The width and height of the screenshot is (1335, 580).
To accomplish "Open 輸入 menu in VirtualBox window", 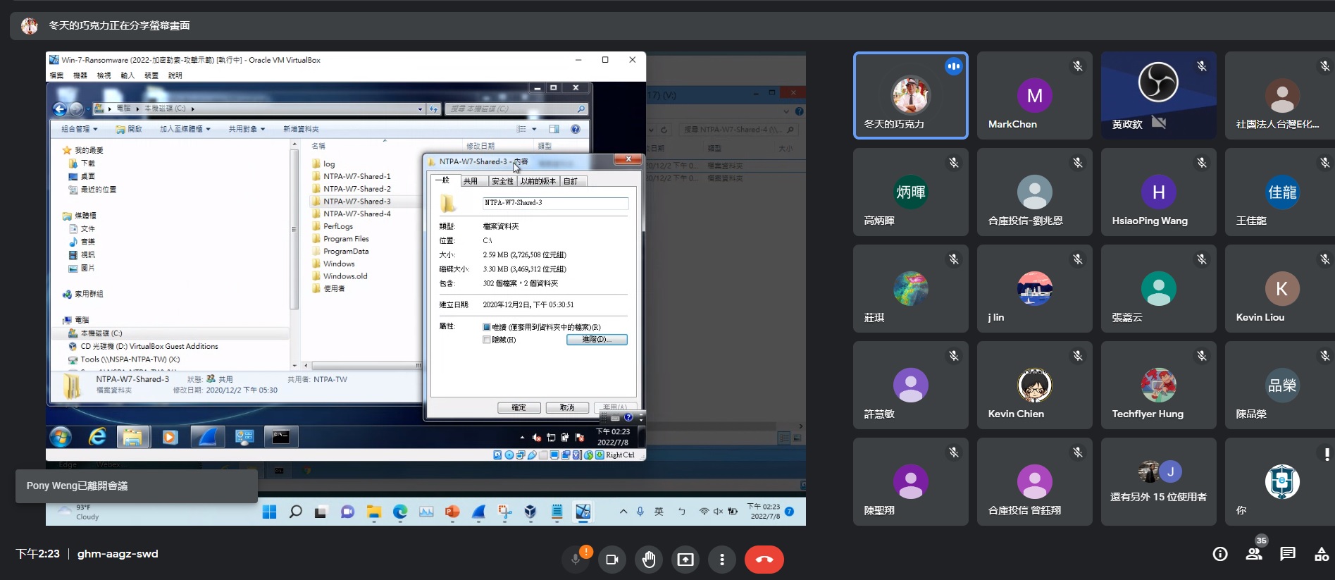I will click(x=128, y=75).
